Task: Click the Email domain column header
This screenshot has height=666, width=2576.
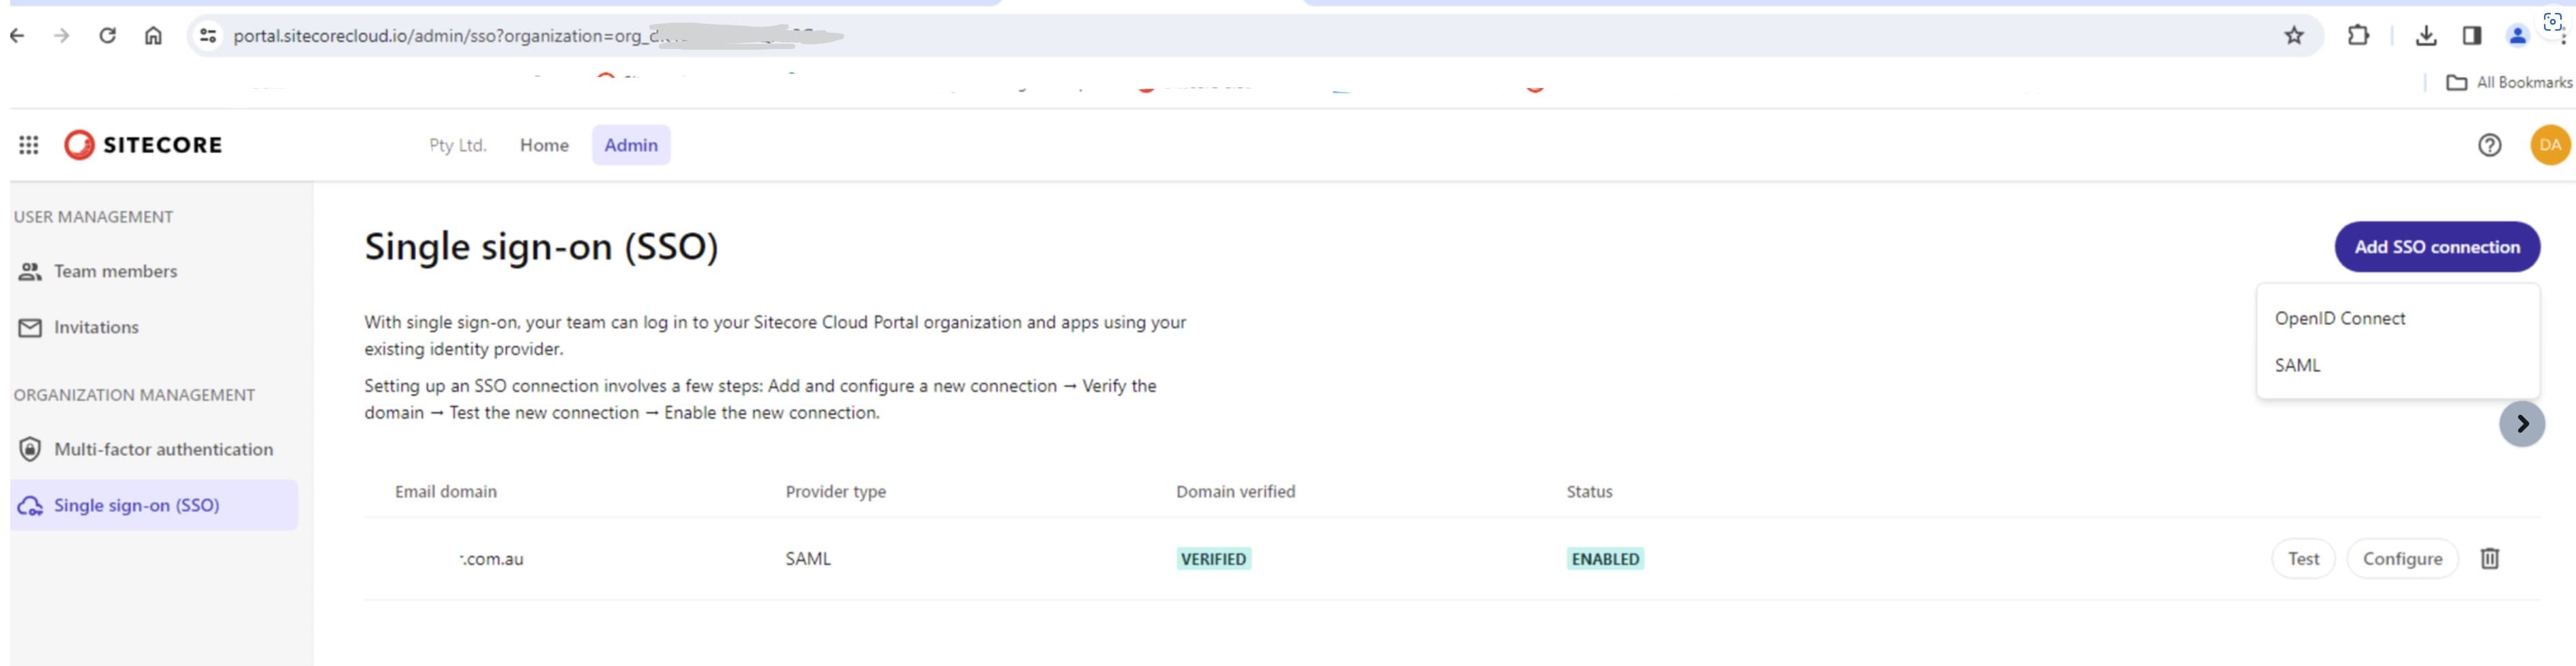Action: pyautogui.click(x=445, y=492)
